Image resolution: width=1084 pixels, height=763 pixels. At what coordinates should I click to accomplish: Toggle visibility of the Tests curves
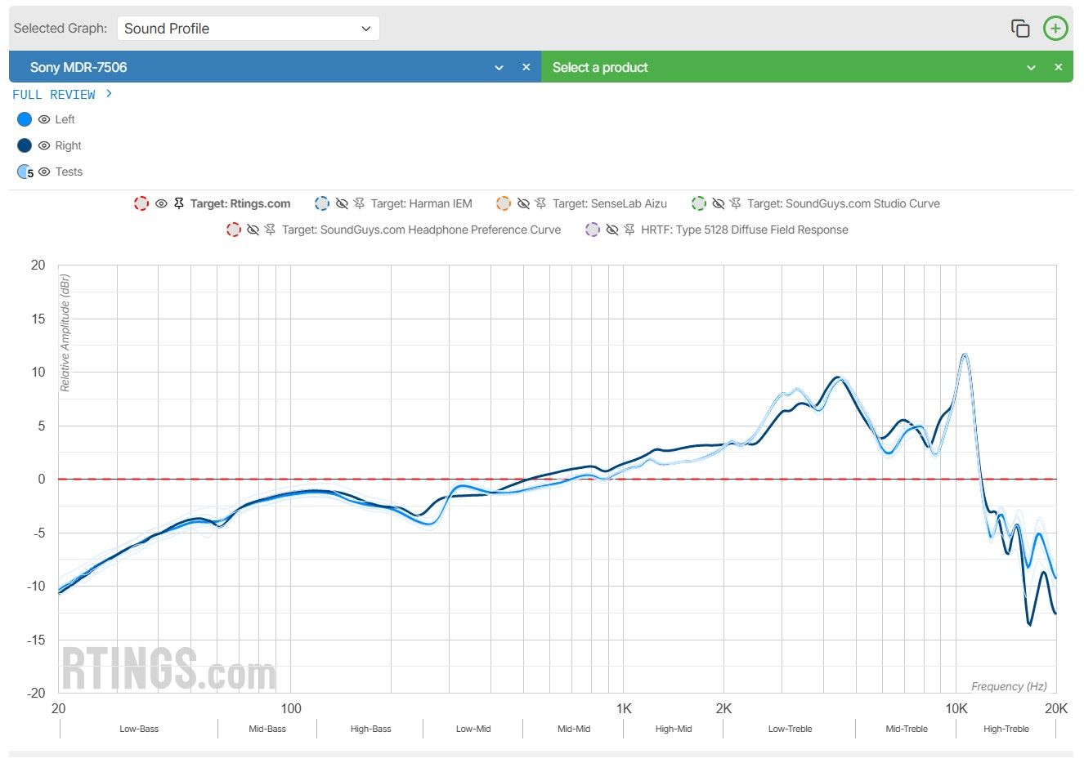pyautogui.click(x=44, y=172)
